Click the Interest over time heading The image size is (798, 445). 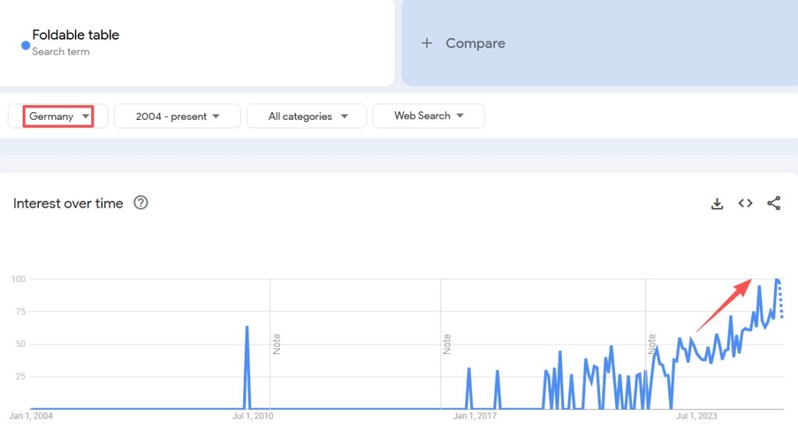pos(68,203)
